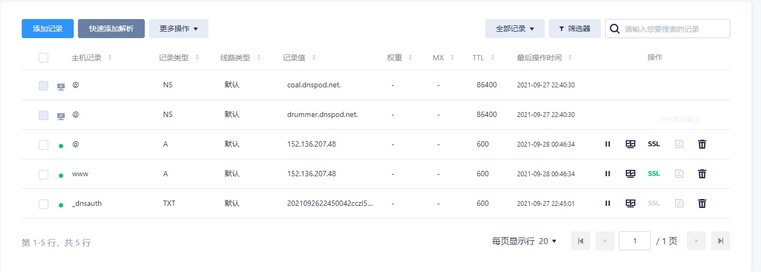
Task: Add remark to www record
Action: pos(679,174)
